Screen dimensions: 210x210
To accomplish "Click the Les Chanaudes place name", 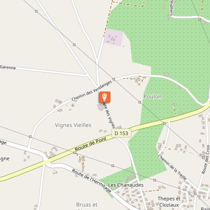I will pos(126,185).
